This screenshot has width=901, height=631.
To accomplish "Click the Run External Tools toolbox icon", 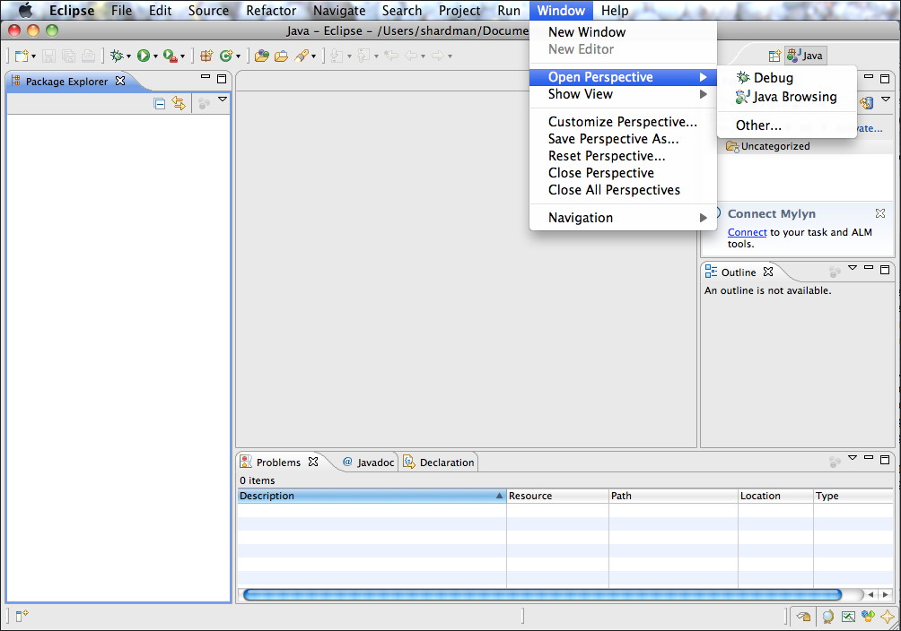I will pyautogui.click(x=171, y=56).
